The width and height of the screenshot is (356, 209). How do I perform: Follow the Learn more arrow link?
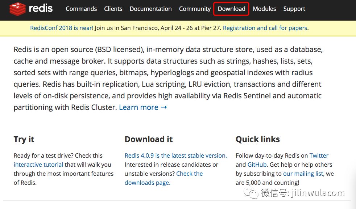tap(143, 107)
